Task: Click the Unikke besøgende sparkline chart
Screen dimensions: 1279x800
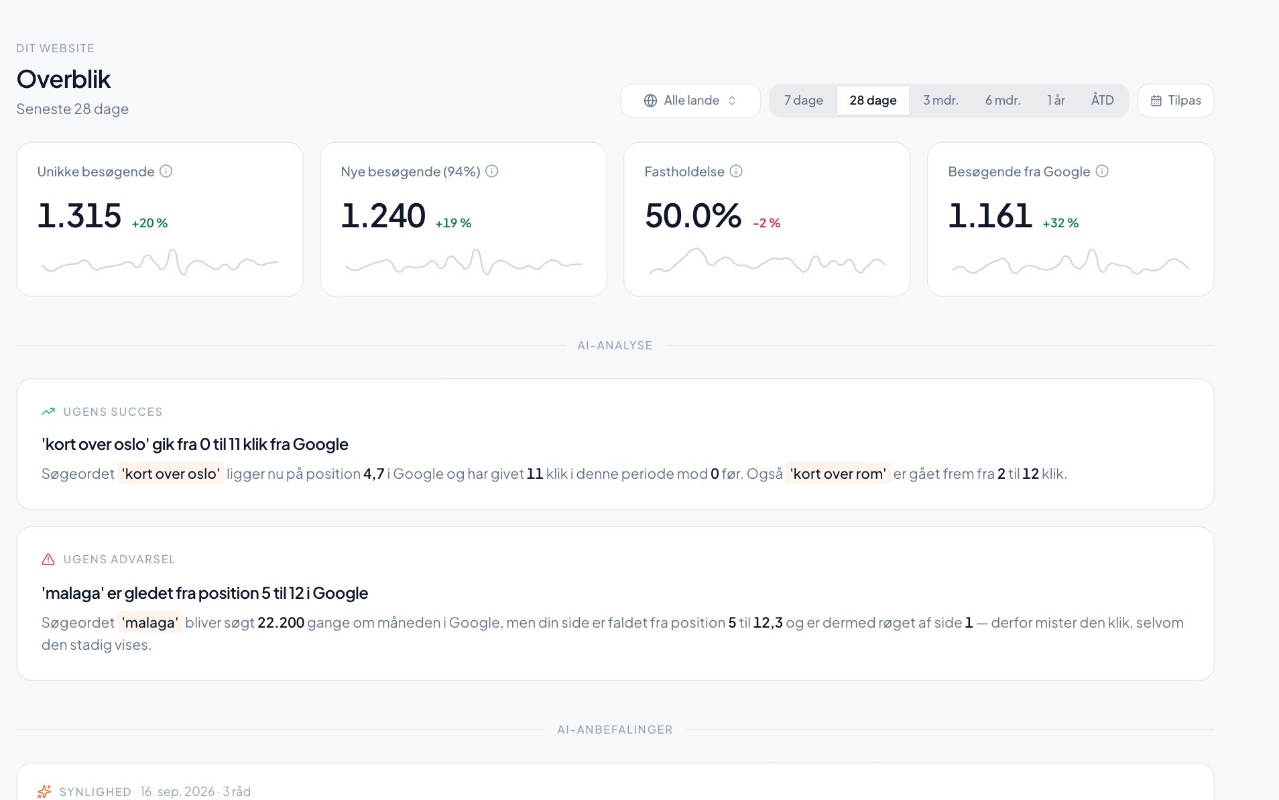Action: (160, 262)
